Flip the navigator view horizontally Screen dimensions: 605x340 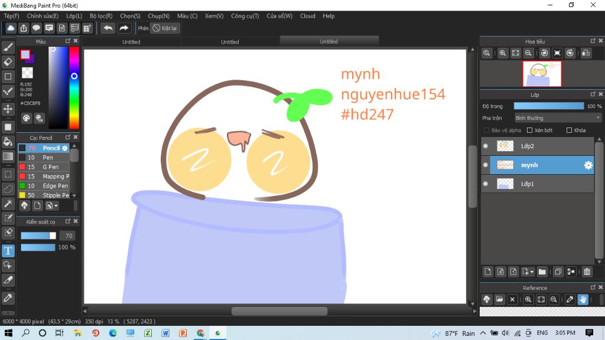pyautogui.click(x=586, y=53)
